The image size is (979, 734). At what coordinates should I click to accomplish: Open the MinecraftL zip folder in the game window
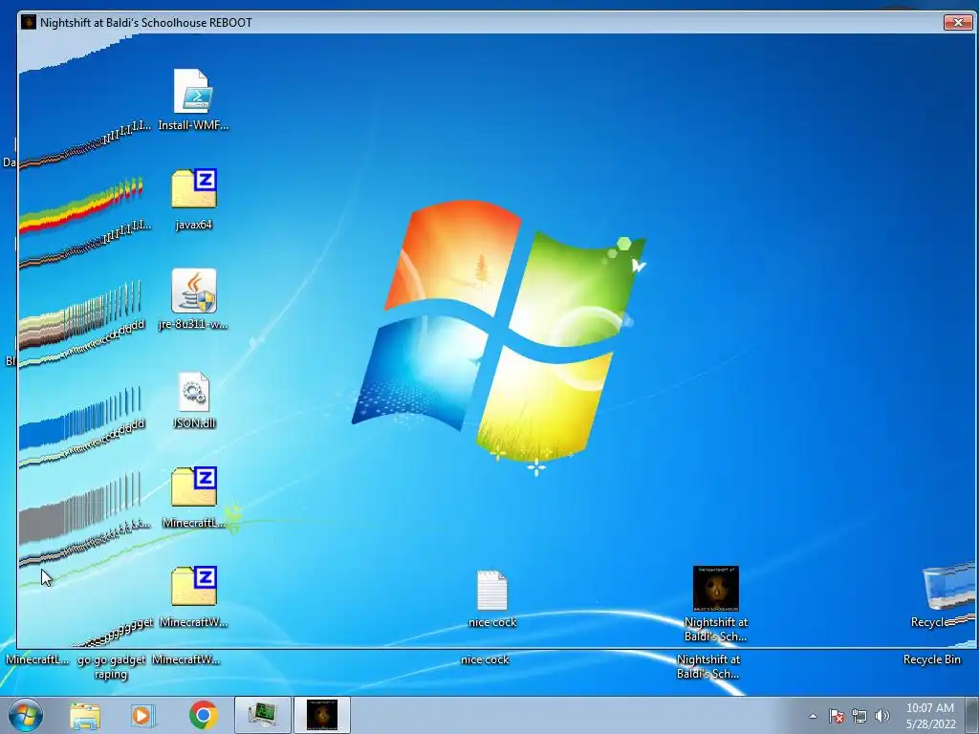pyautogui.click(x=194, y=486)
